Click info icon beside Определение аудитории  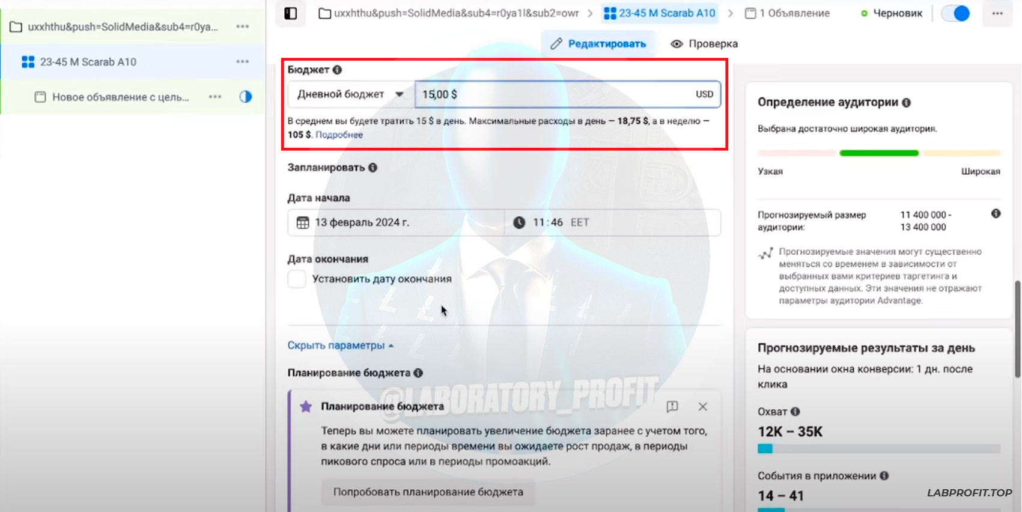coord(906,103)
